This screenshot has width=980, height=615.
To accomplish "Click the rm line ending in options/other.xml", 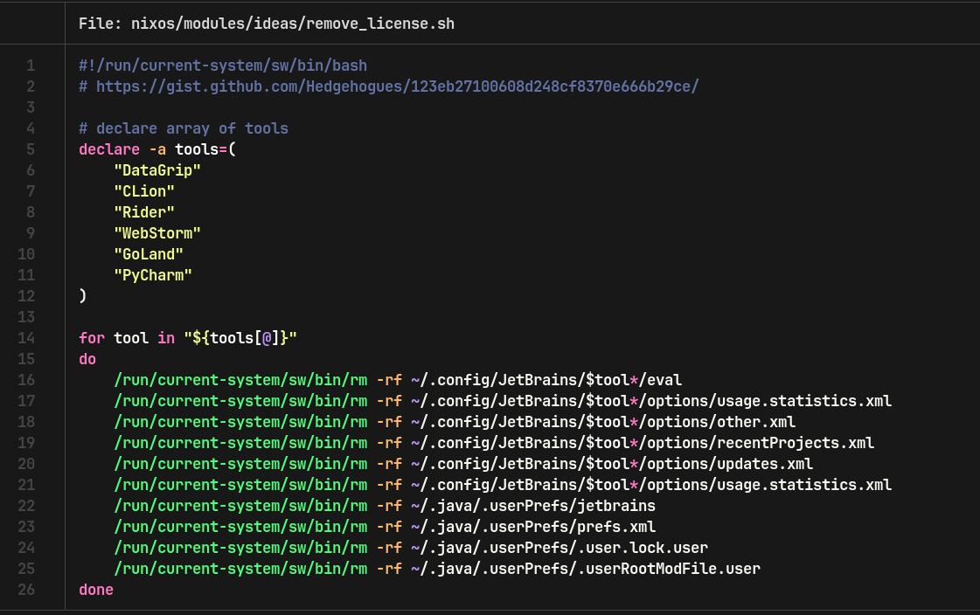I will (455, 422).
